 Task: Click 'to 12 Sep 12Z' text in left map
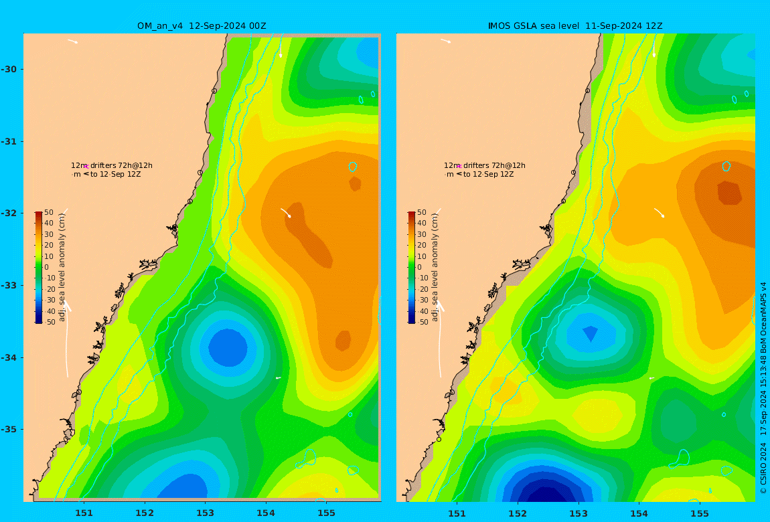[x=115, y=174]
